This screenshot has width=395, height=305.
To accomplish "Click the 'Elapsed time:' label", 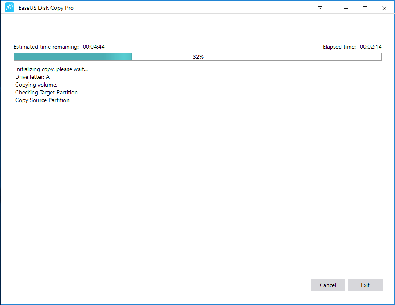I will (x=339, y=47).
